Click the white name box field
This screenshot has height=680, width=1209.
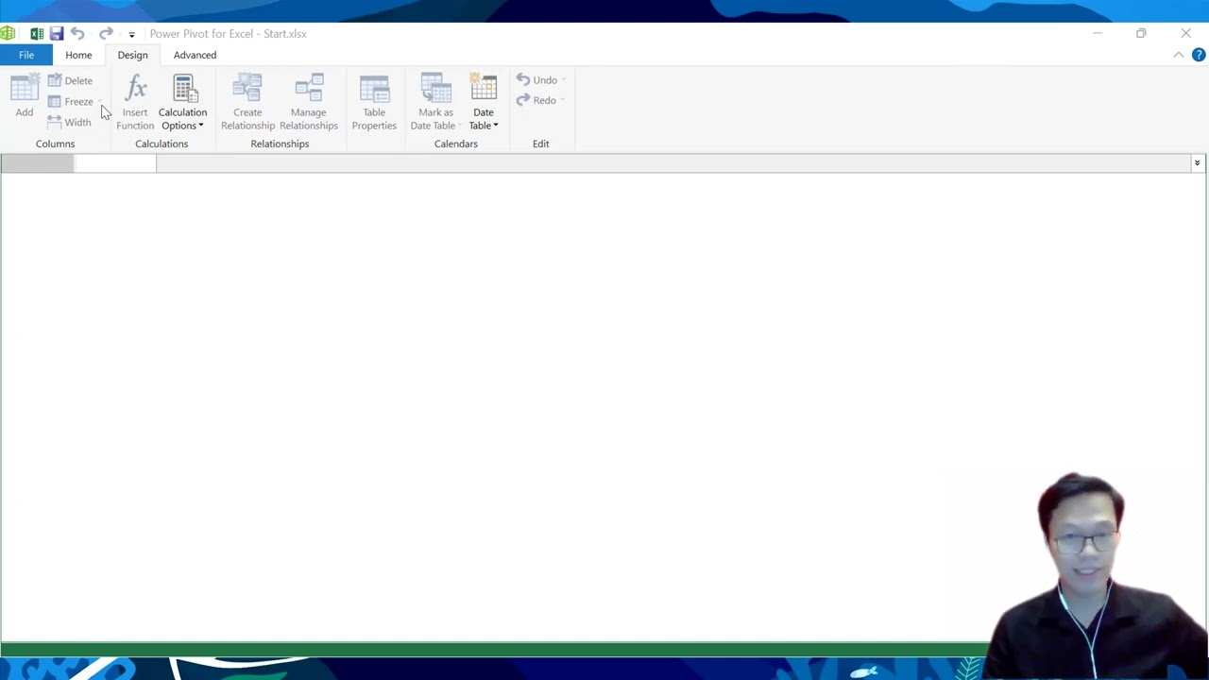pos(115,163)
